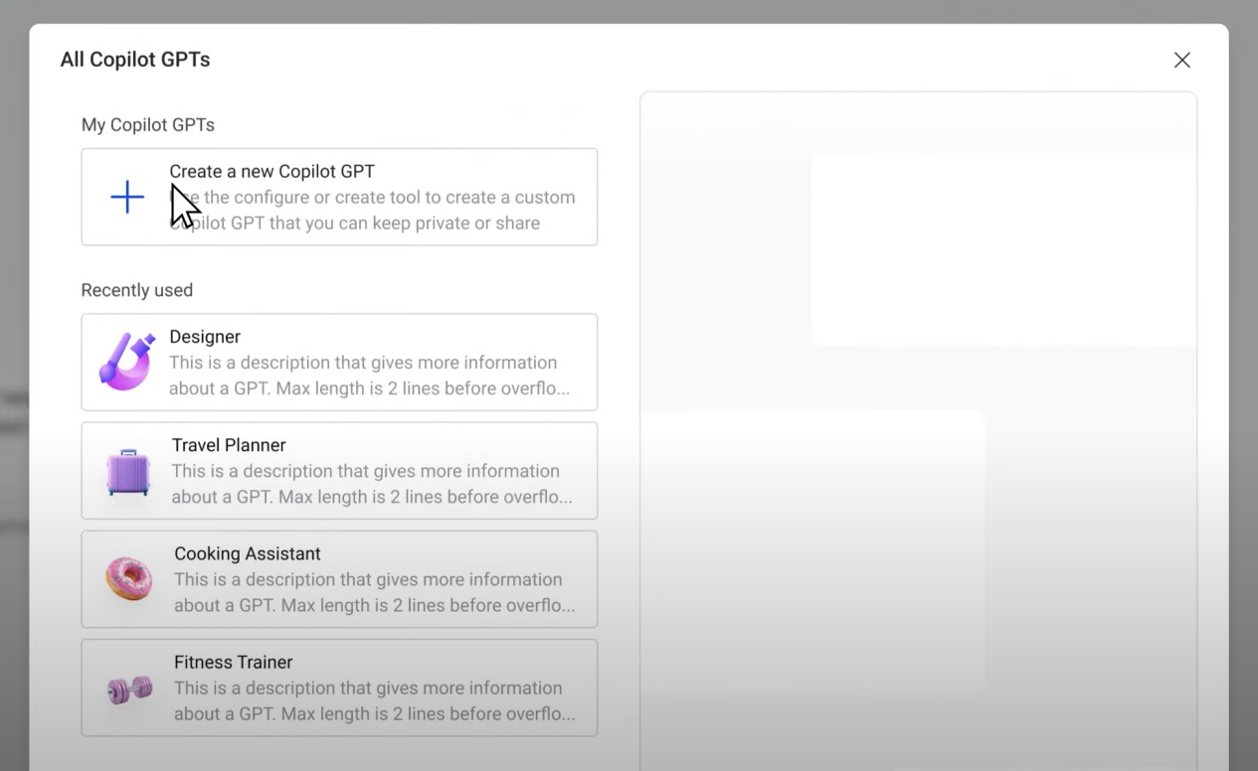Click the purple suitcase Travel Planner icon

[x=128, y=471]
